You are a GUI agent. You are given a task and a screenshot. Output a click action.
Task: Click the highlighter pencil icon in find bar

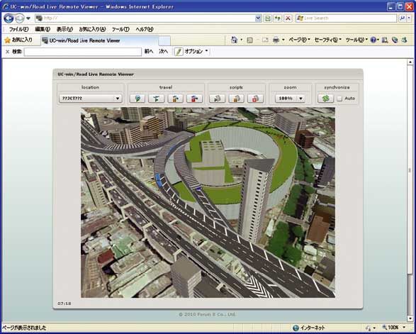pyautogui.click(x=179, y=52)
